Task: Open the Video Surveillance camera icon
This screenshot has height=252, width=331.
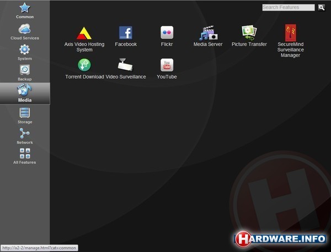Action: click(x=125, y=65)
